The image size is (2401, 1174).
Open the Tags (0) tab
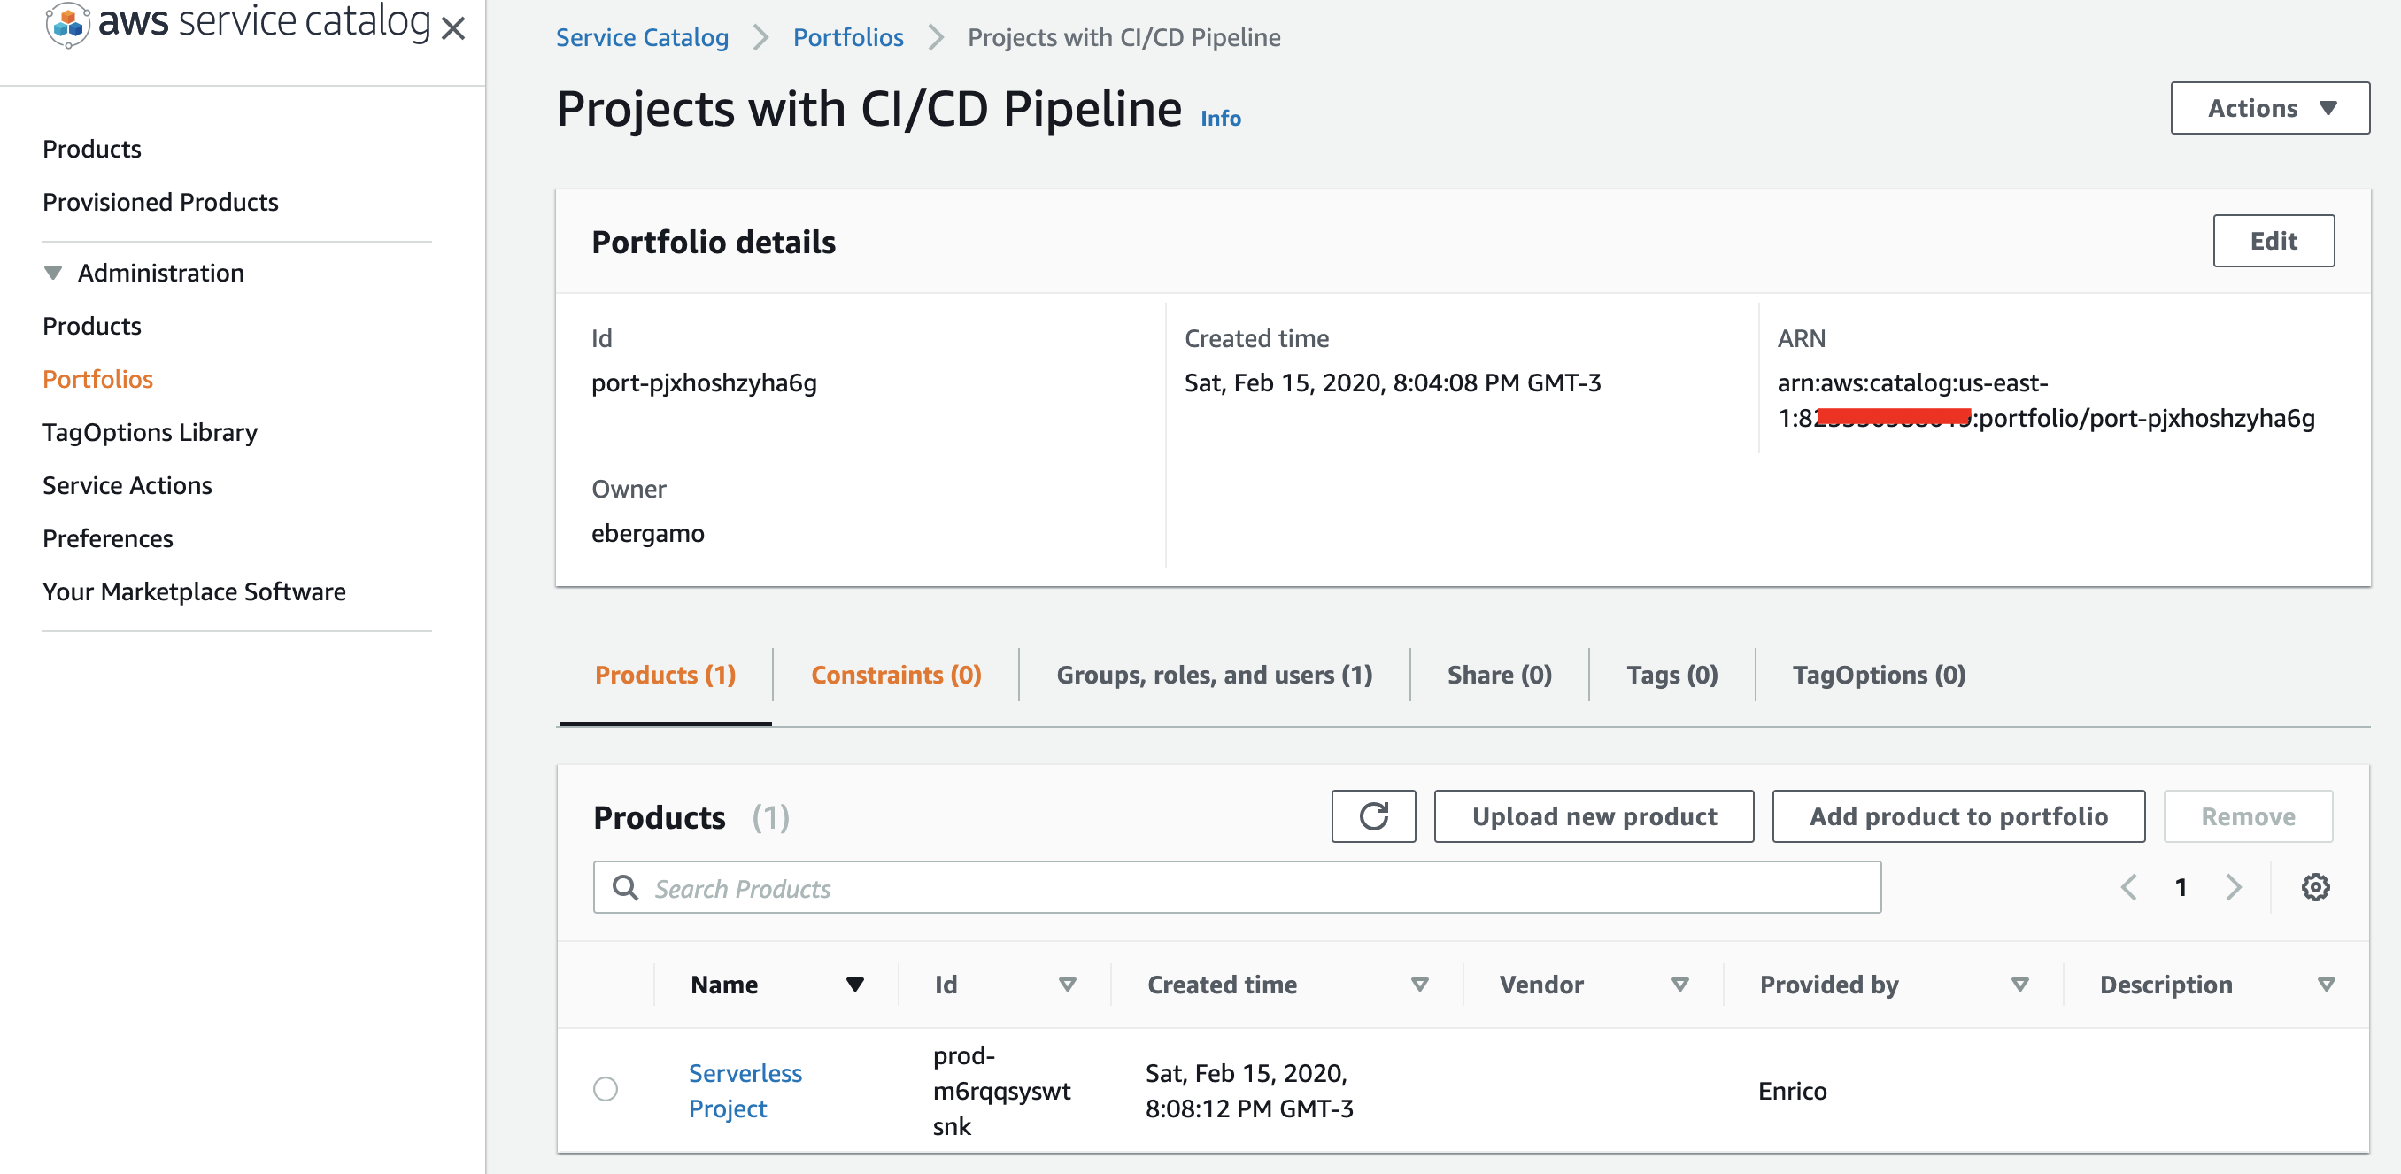click(1671, 674)
